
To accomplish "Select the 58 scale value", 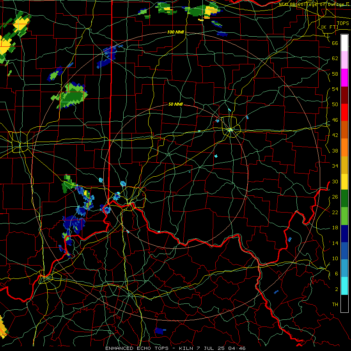I will (335, 74).
